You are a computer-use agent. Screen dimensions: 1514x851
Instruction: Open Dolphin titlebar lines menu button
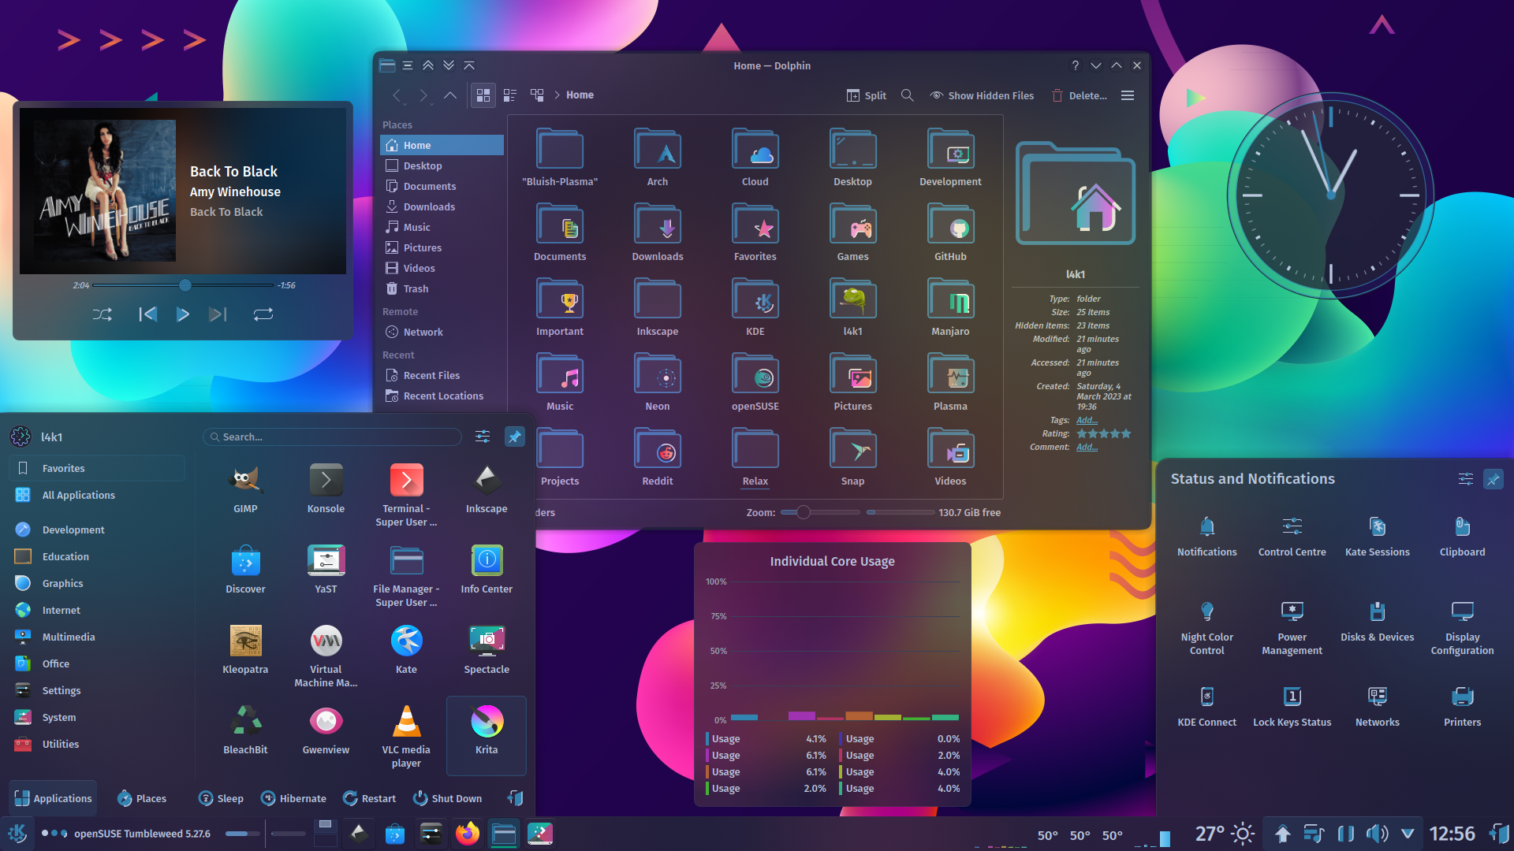tap(408, 65)
